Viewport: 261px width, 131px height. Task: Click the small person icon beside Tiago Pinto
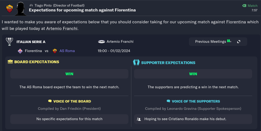click(31, 5)
